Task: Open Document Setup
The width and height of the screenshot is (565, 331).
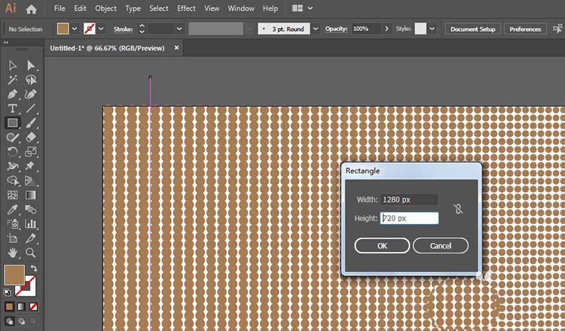Action: (x=472, y=29)
